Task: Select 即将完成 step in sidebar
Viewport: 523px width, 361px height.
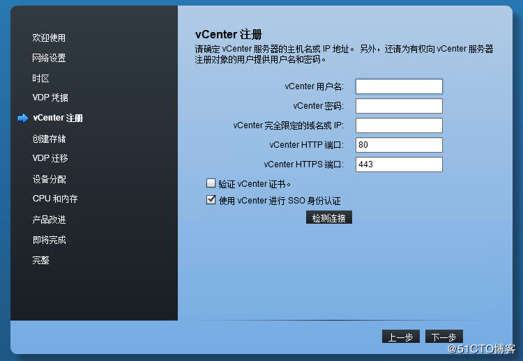Action: 49,240
